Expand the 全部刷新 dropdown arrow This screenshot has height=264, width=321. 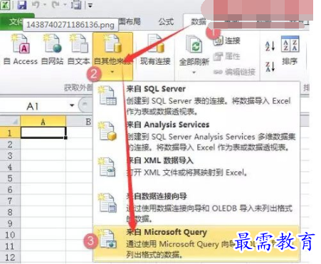click(194, 73)
